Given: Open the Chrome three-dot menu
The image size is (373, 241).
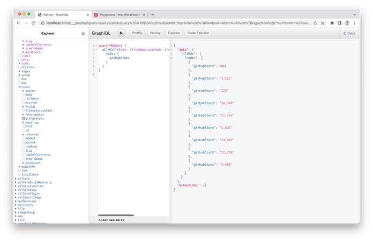Looking at the screenshot, I should 355,23.
